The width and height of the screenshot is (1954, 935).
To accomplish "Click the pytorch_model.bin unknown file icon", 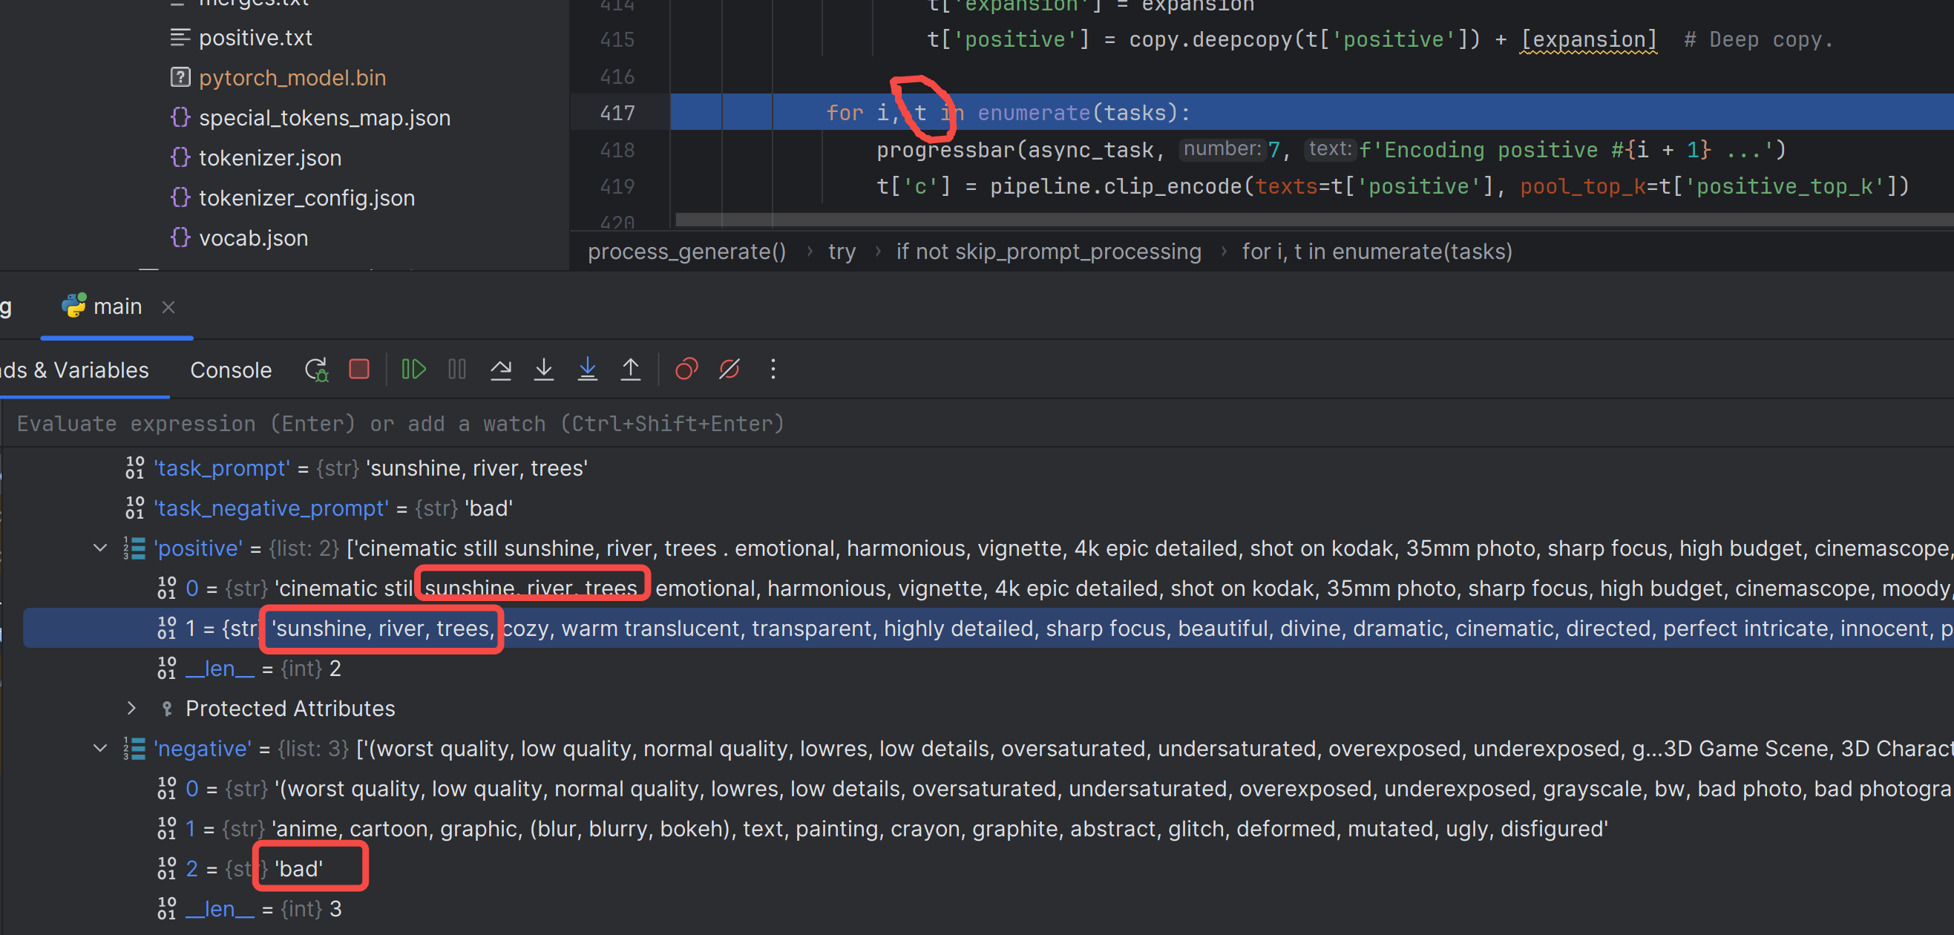I will click(180, 77).
